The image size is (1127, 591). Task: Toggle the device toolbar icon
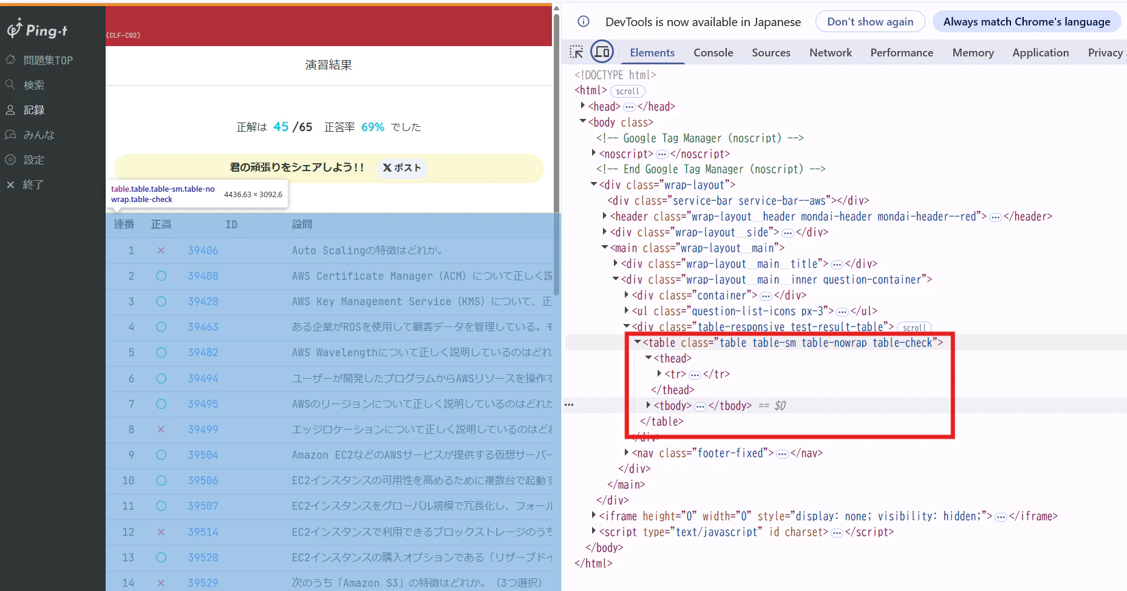click(602, 52)
